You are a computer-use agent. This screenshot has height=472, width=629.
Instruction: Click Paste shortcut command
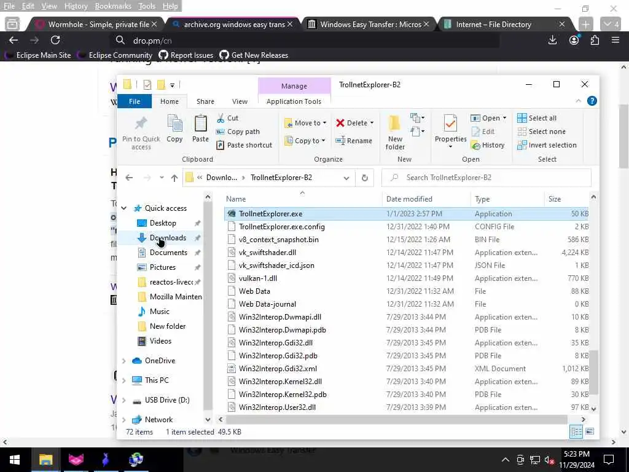pos(244,145)
